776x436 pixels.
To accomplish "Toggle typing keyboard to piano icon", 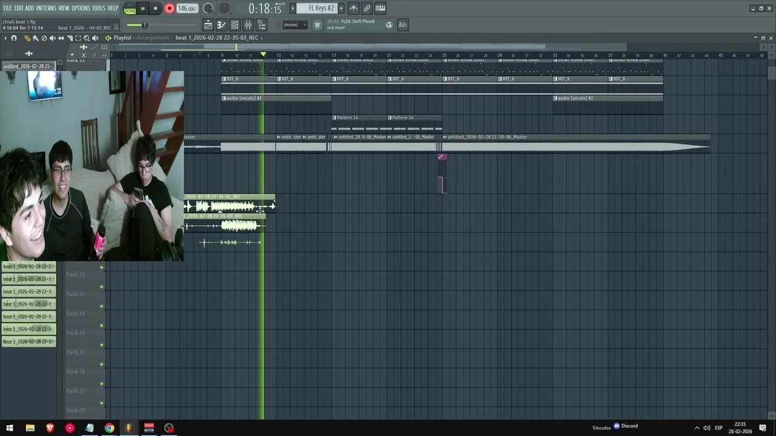I will click(x=380, y=8).
